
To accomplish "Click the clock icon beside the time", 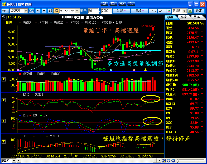I will coord(3,17).
